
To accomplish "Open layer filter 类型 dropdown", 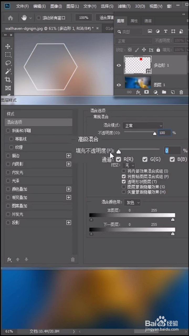I will 128,31.
